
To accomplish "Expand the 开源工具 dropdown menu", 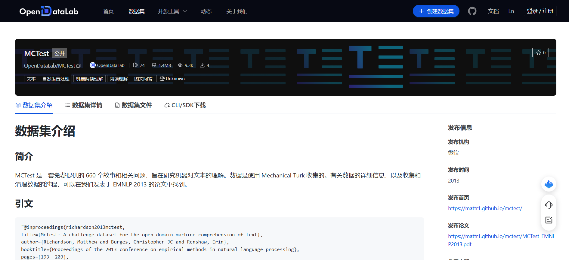I will click(172, 11).
